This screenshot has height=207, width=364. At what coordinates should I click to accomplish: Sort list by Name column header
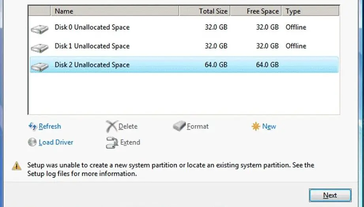(115, 11)
